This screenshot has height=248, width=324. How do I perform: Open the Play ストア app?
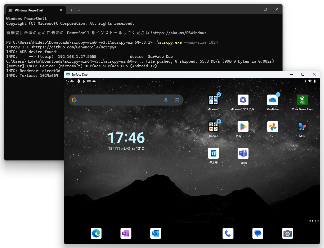pyautogui.click(x=243, y=126)
